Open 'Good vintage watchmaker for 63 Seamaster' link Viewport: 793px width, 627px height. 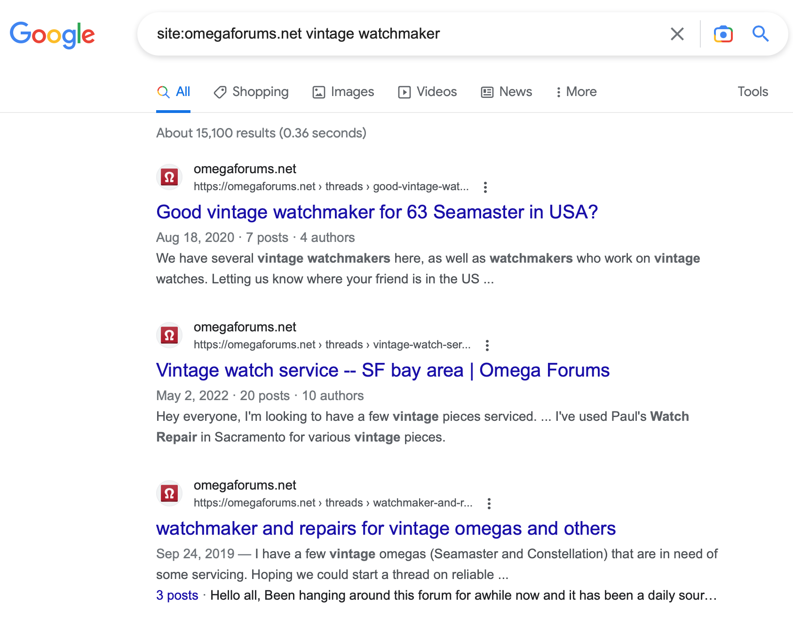point(377,212)
